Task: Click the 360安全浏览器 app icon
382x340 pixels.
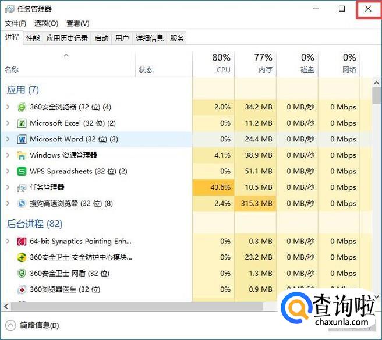Action: (22, 107)
